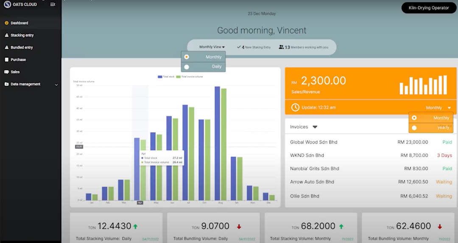Toggle the Total stock legend swatch
The height and width of the screenshot is (243, 458).
[160, 77]
